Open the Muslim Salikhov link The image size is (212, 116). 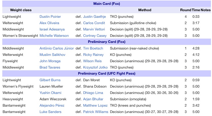coord(52,55)
